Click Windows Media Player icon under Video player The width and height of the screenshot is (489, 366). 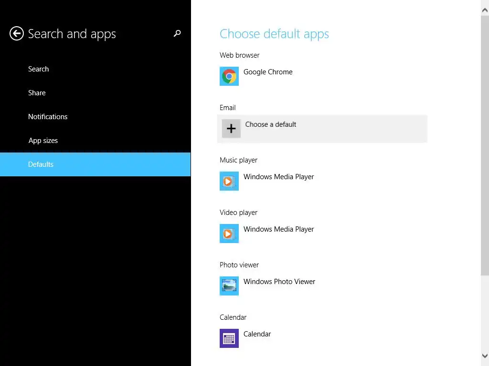click(229, 234)
